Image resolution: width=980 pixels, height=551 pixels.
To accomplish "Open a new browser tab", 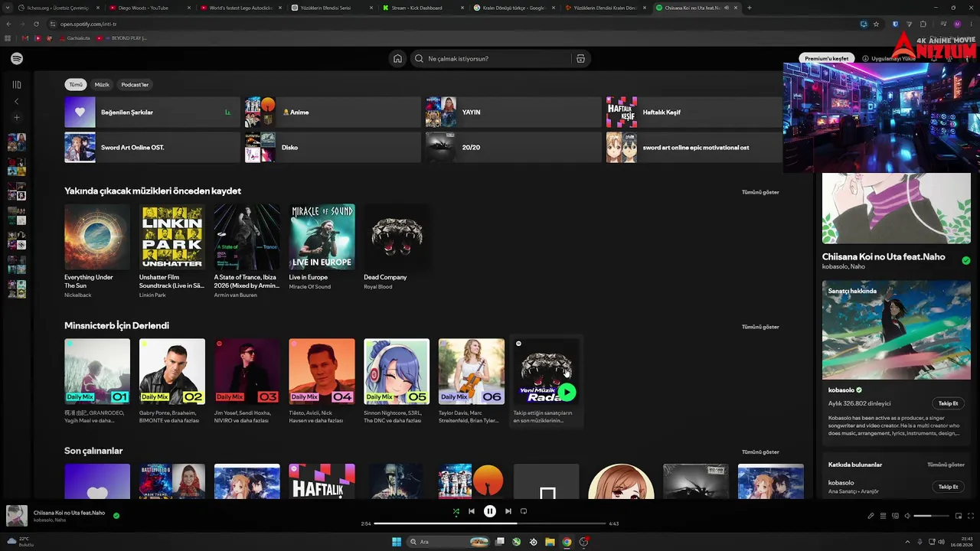I will click(749, 8).
